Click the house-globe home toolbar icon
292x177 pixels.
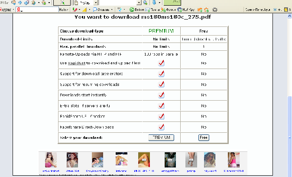pos(33,3)
